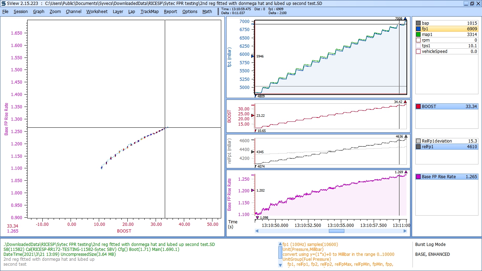Click the BOOST red color swatch
Image resolution: width=482 pixels, height=271 pixels.
pyautogui.click(x=418, y=107)
